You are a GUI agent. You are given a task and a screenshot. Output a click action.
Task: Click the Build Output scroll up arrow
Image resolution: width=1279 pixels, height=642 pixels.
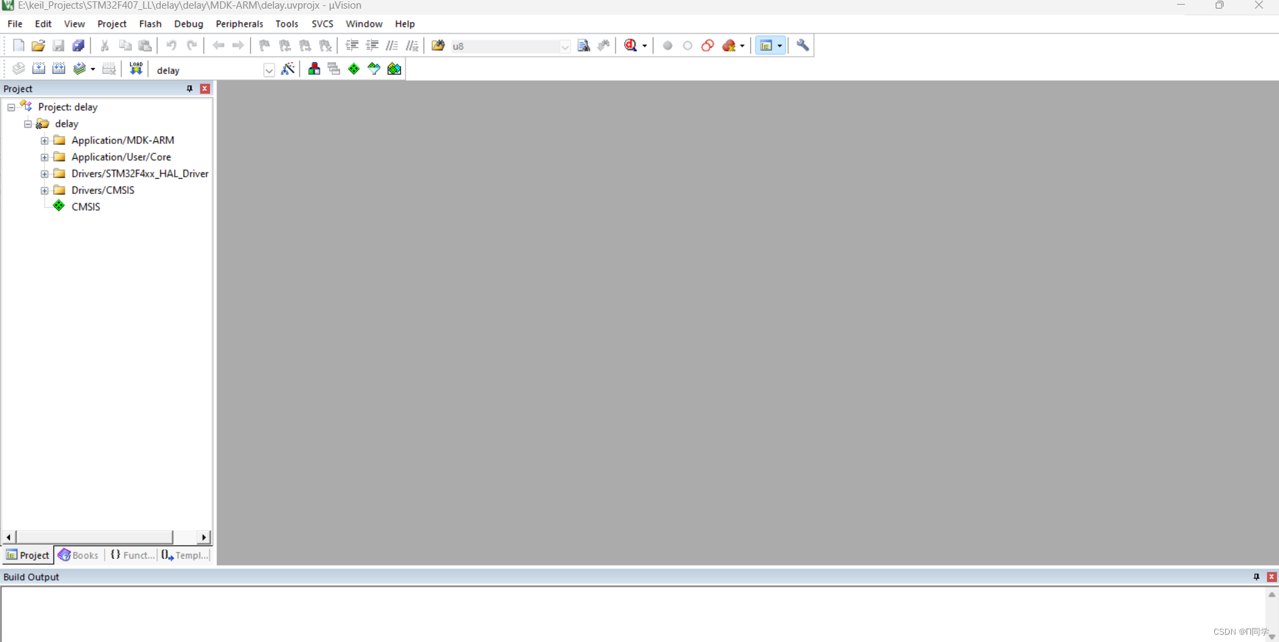1272,595
